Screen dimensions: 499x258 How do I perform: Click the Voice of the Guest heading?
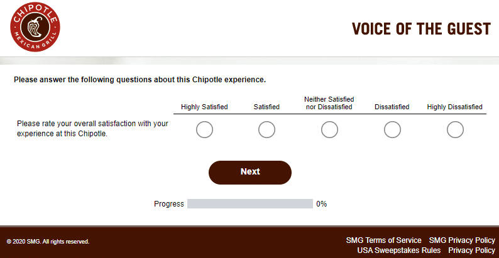point(420,30)
